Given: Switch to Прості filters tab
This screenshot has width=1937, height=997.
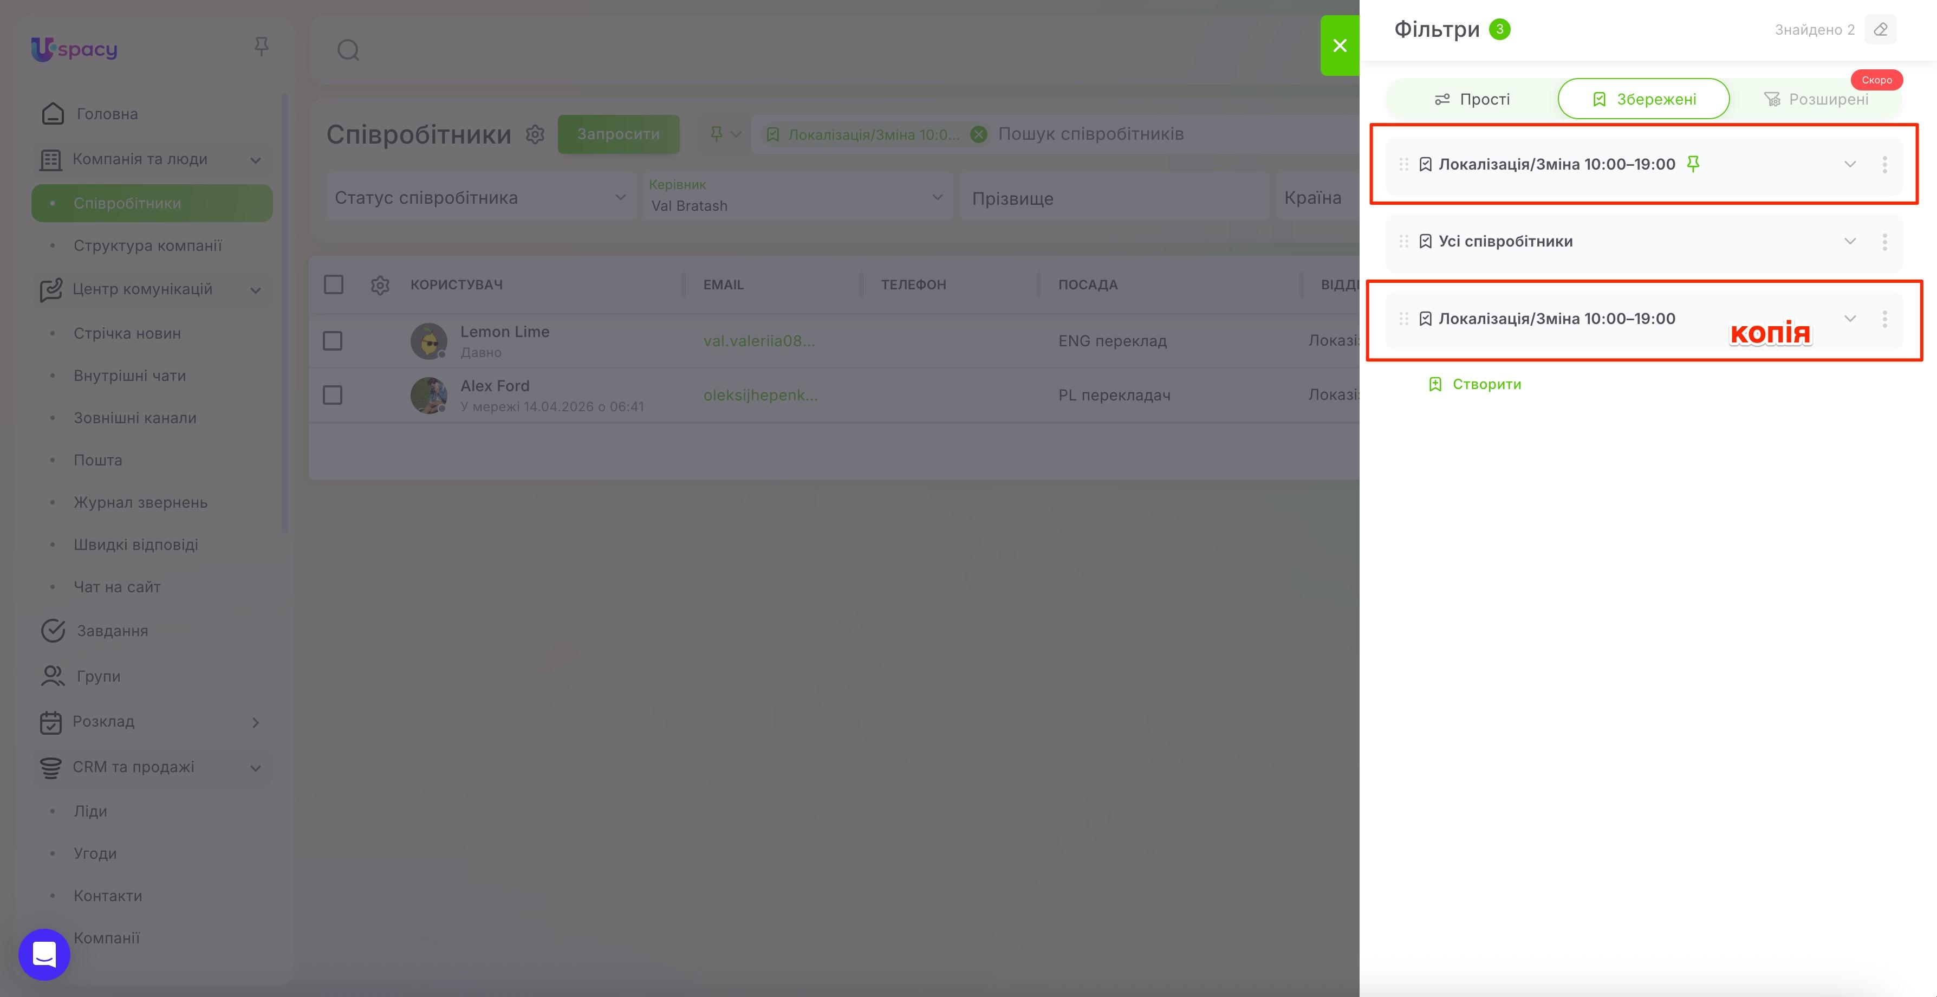Looking at the screenshot, I should click(1472, 99).
